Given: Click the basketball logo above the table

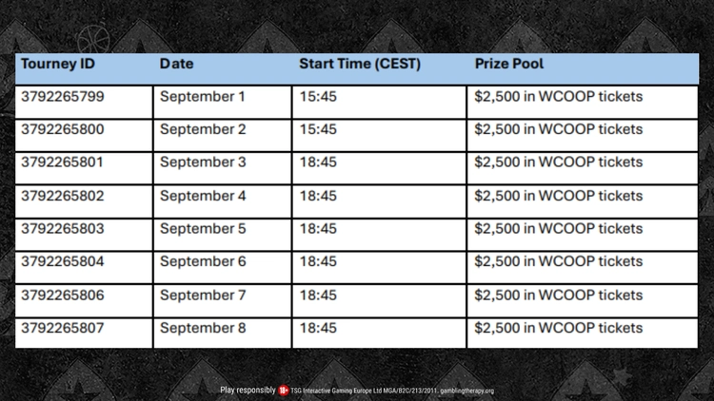Looking at the screenshot, I should click(93, 40).
